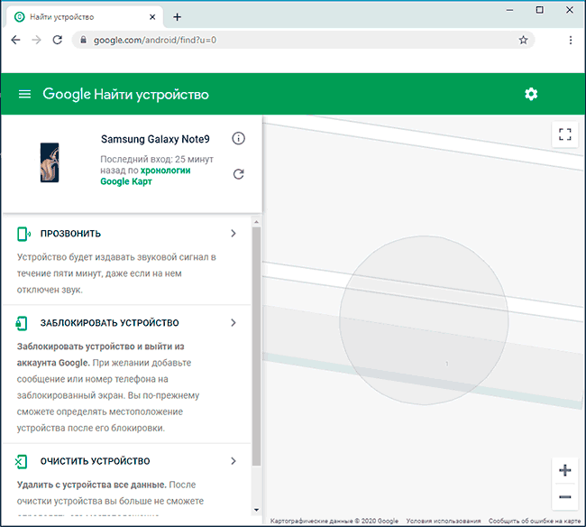The image size is (586, 527).
Task: Click Картографические данные © 2020 Google text
Action: (334, 521)
